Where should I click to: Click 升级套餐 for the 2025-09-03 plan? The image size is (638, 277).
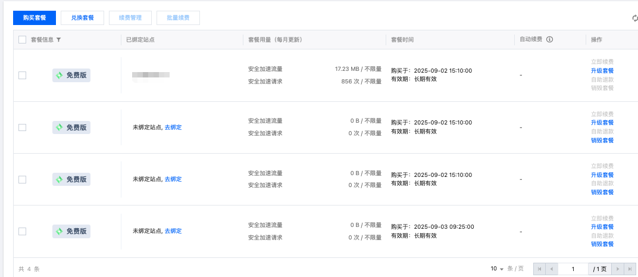602,227
